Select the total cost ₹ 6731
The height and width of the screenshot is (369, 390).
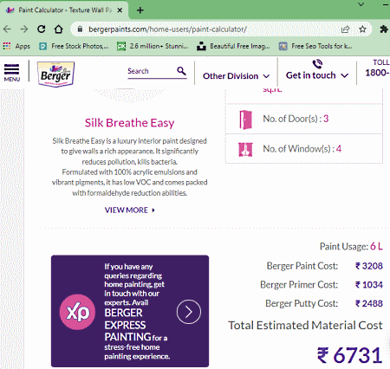(x=350, y=355)
